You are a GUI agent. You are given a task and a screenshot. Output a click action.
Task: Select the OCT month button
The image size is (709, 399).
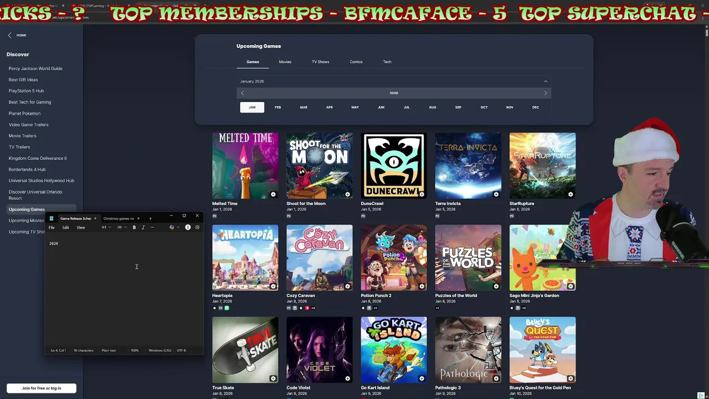click(x=484, y=107)
